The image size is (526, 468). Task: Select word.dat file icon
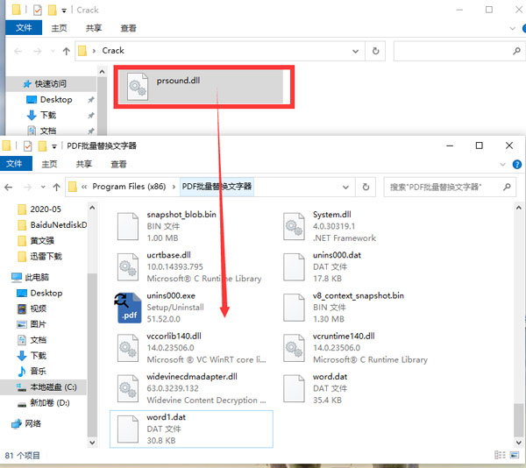[x=294, y=388]
